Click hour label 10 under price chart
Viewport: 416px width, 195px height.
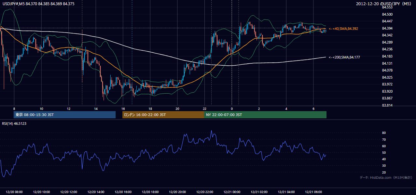point(41,109)
